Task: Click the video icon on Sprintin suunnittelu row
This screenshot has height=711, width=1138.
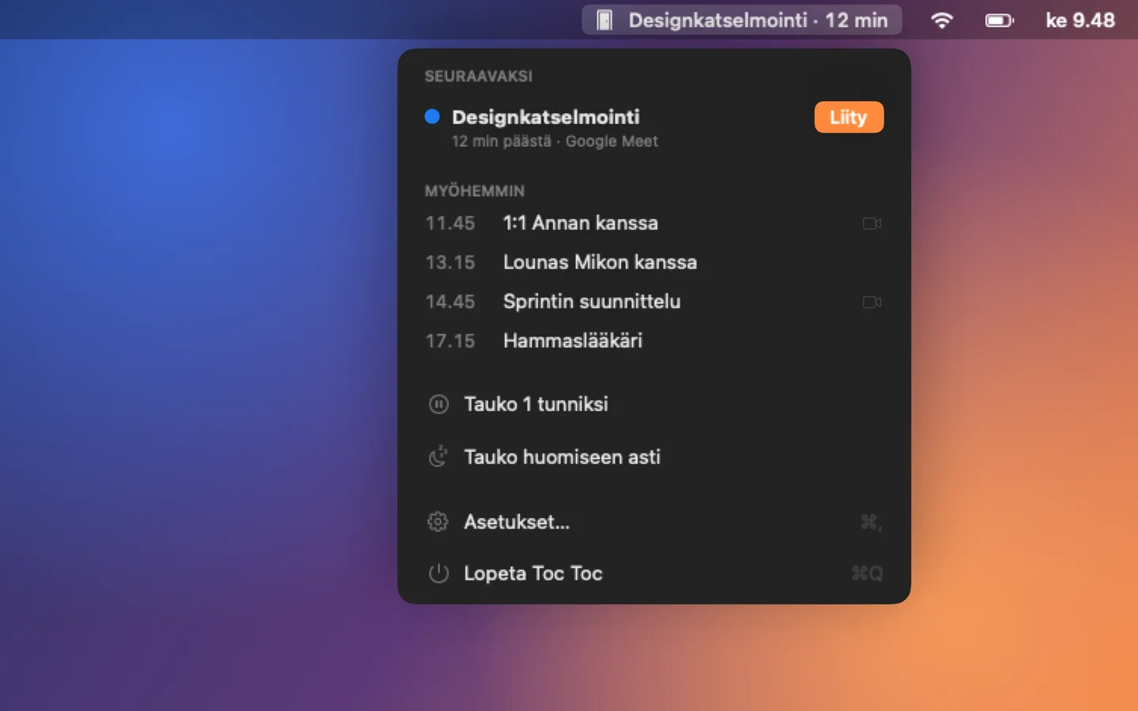Action: pyautogui.click(x=872, y=302)
